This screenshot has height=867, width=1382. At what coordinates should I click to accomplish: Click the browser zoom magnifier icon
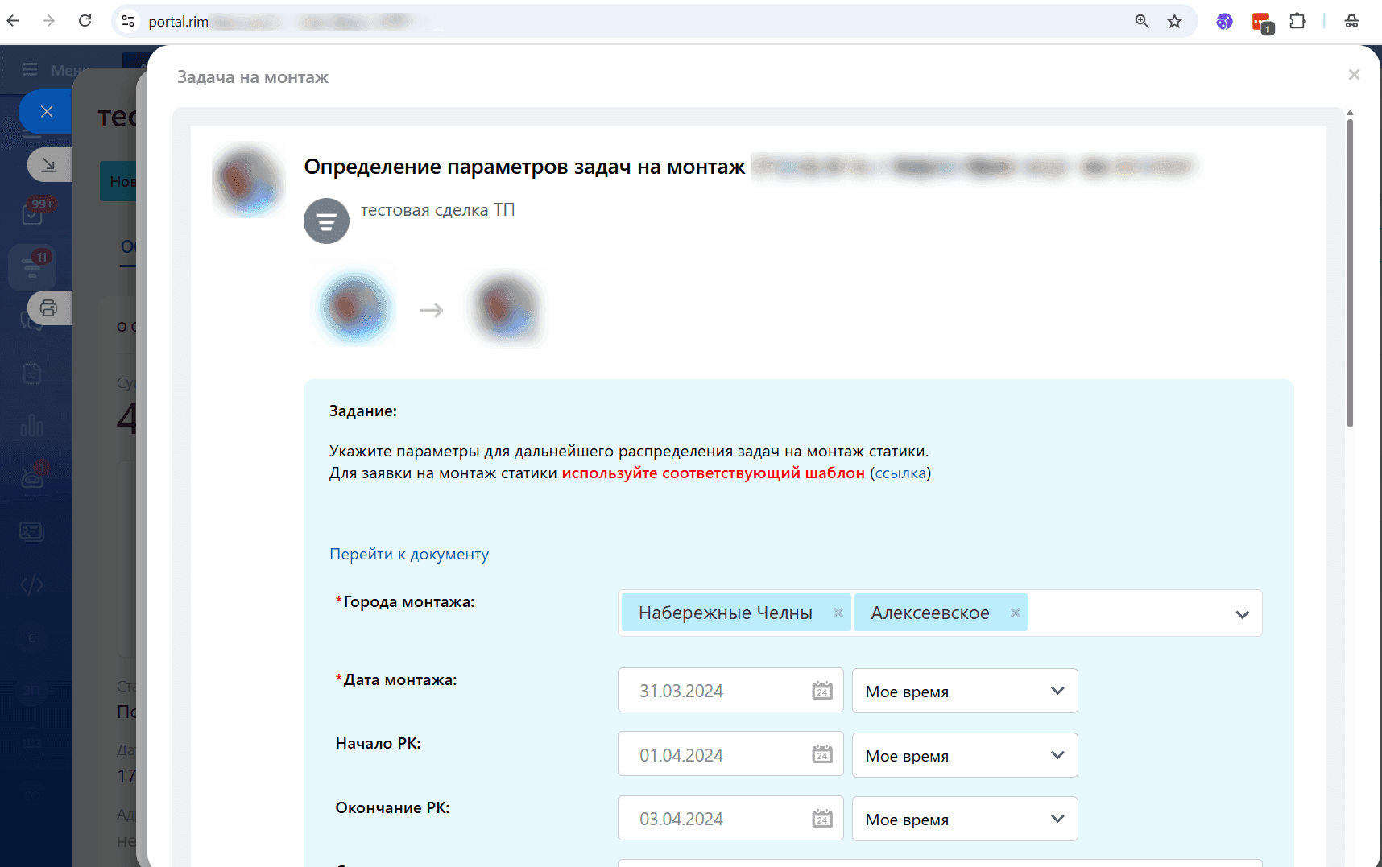pos(1142,22)
